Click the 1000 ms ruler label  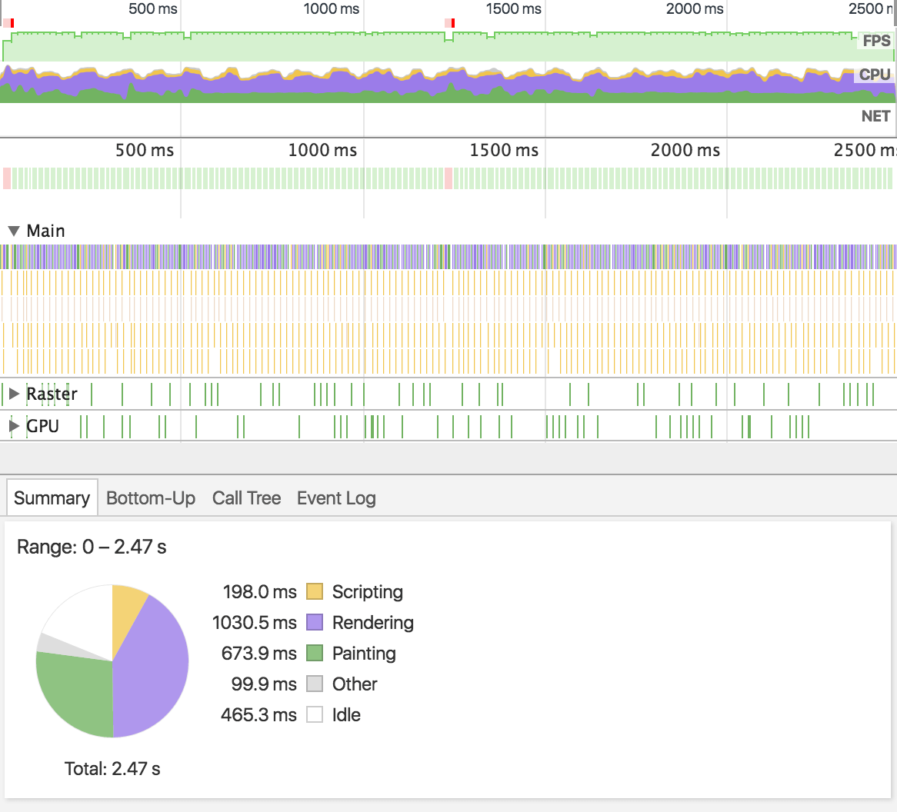pos(331,9)
